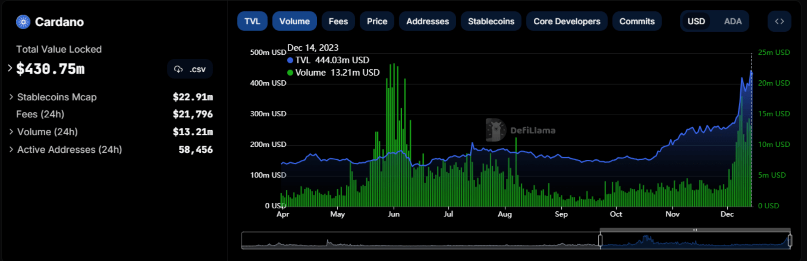
Task: Click the $21,796 fees value
Action: point(193,114)
